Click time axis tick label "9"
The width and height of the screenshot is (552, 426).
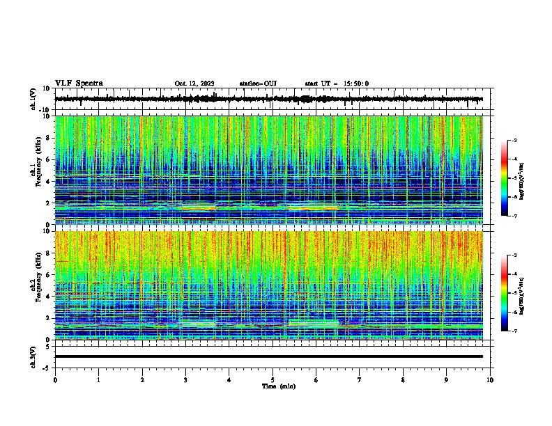tap(446, 380)
